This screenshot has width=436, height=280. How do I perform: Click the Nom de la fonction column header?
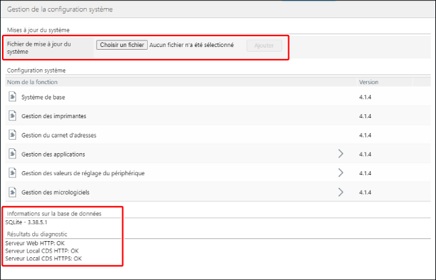(32, 82)
